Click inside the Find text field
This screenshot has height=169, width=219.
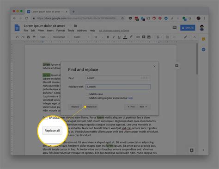(118, 78)
